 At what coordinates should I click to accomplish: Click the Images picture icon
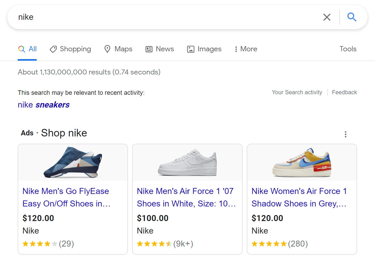coord(191,49)
